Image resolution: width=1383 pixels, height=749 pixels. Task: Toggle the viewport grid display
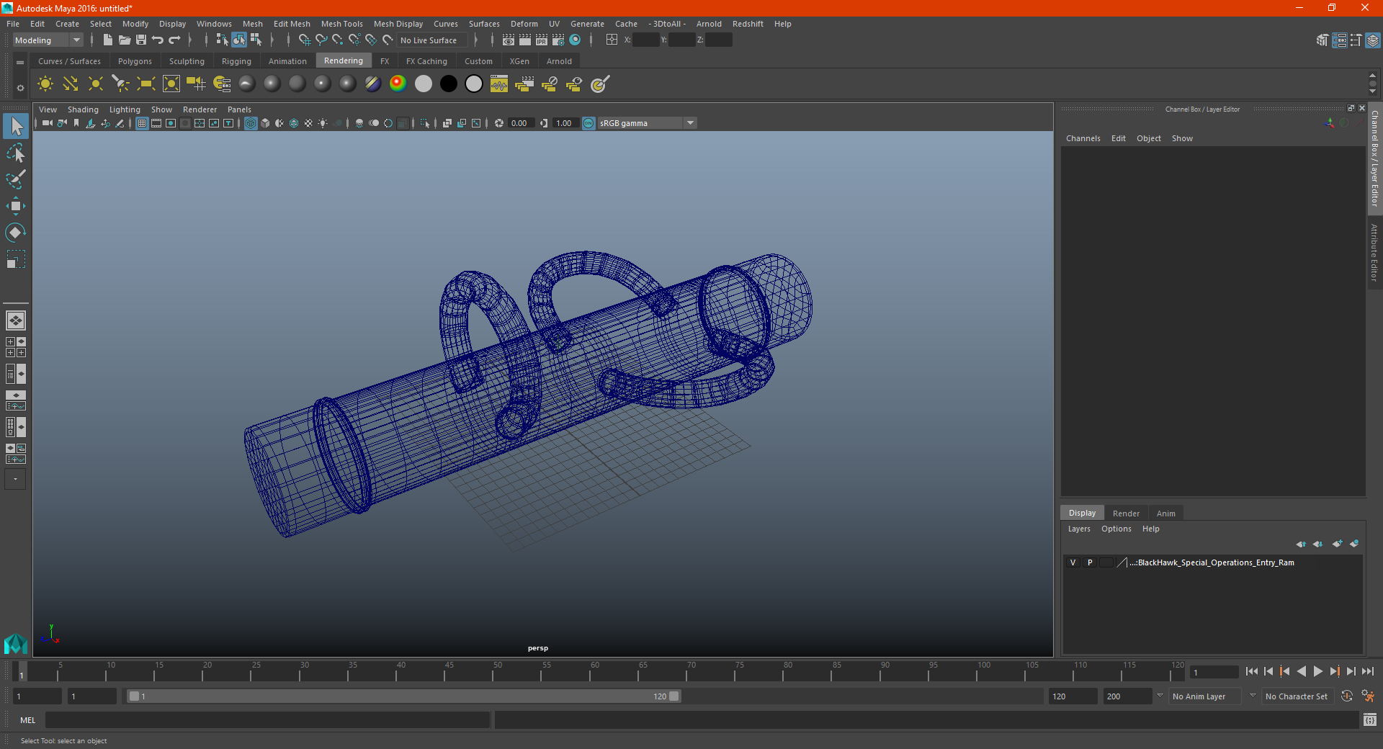142,123
